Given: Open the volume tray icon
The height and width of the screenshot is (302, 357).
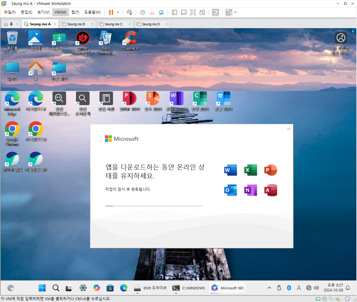Looking at the screenshot, I should point(316,288).
